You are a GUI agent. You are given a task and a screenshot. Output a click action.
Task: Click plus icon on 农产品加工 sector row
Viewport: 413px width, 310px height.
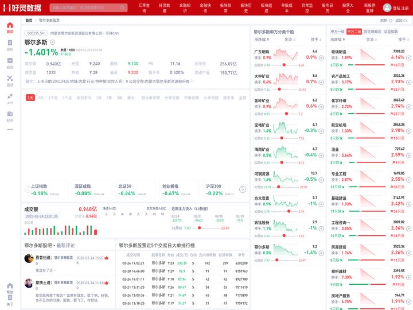pos(408,82)
